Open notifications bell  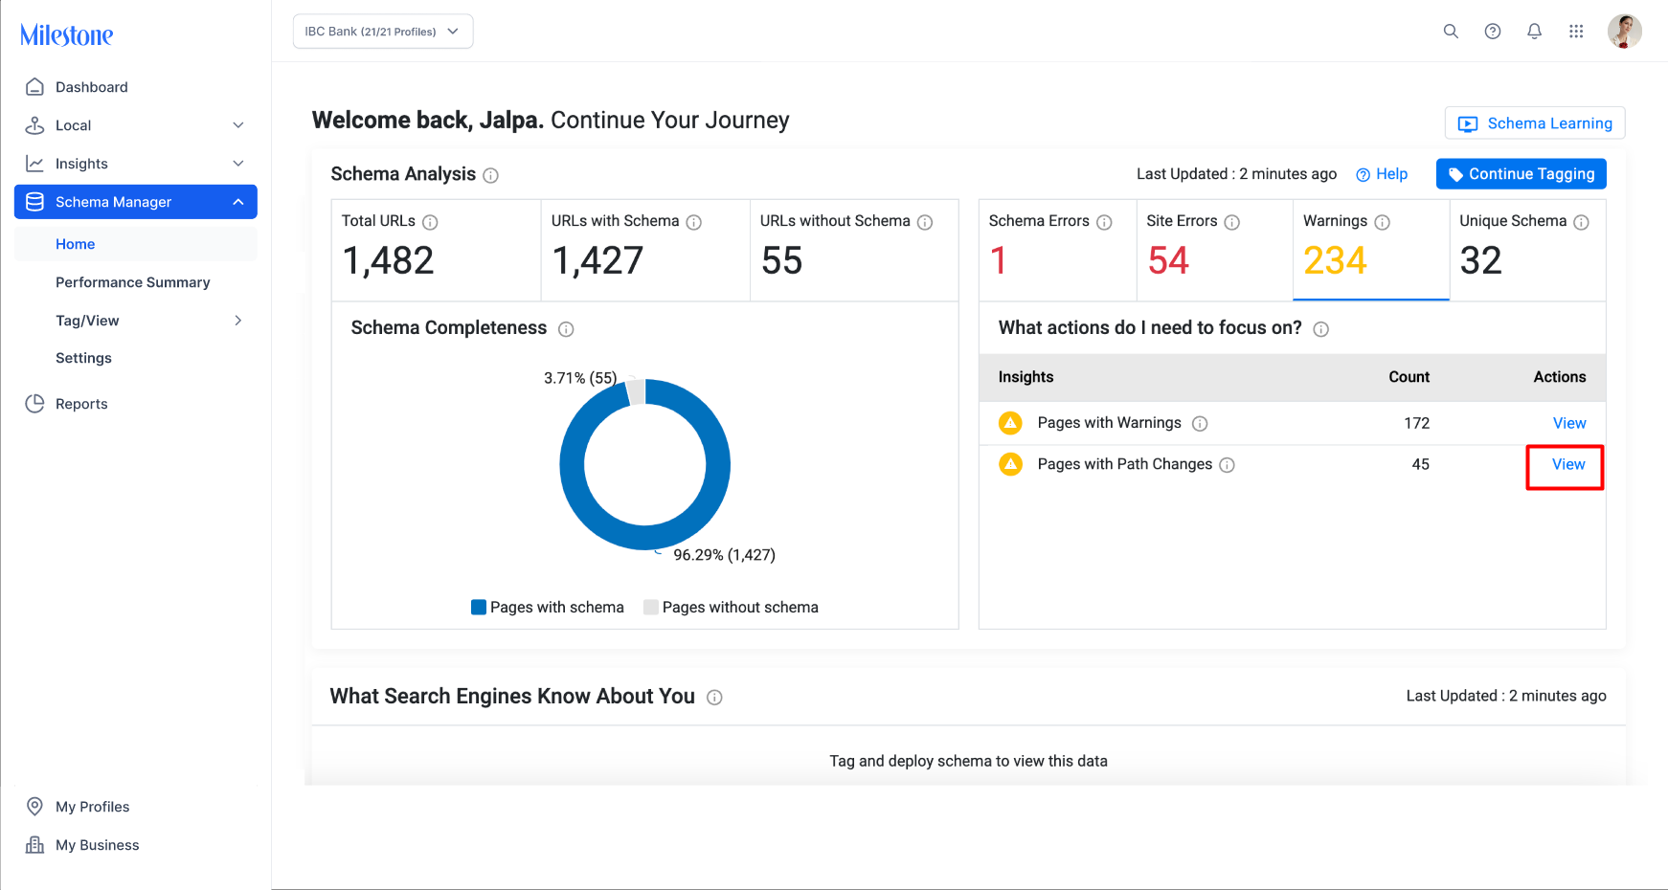click(1535, 32)
